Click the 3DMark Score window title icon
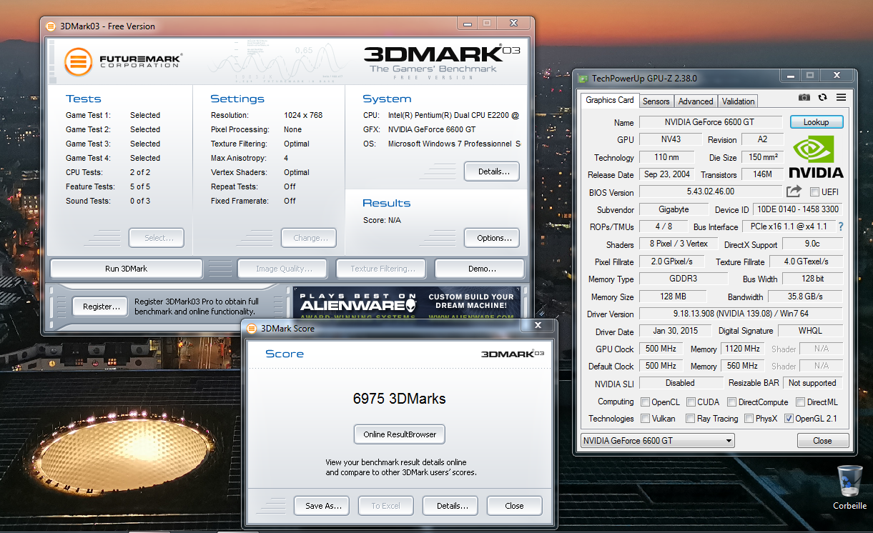 252,329
